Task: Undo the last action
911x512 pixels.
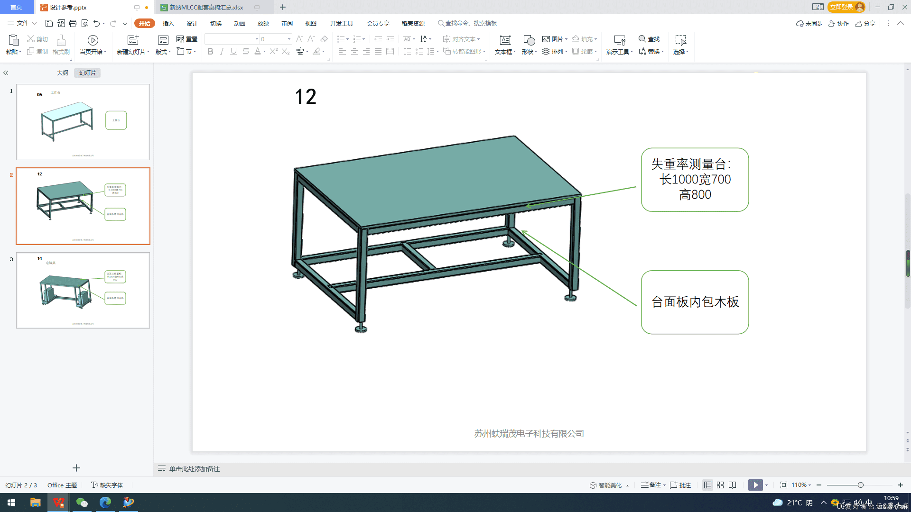Action: (x=97, y=23)
